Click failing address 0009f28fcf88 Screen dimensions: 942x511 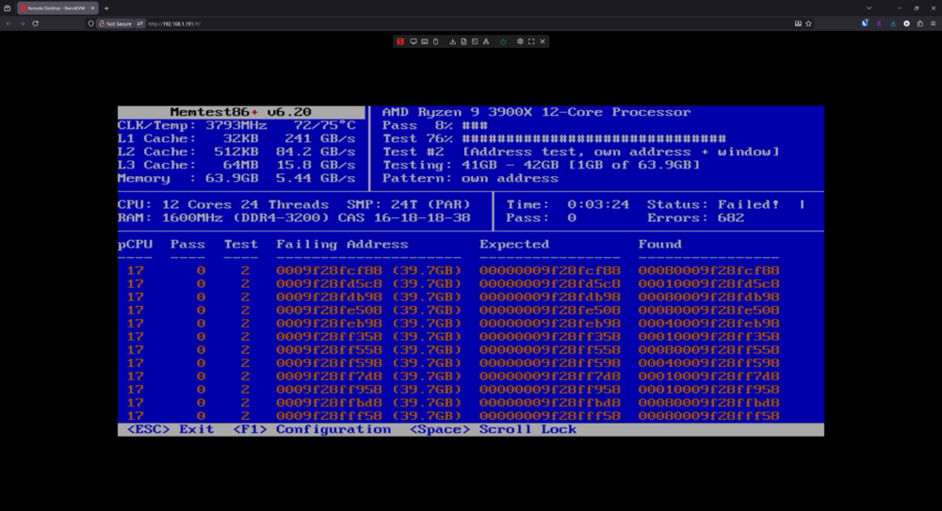[329, 271]
